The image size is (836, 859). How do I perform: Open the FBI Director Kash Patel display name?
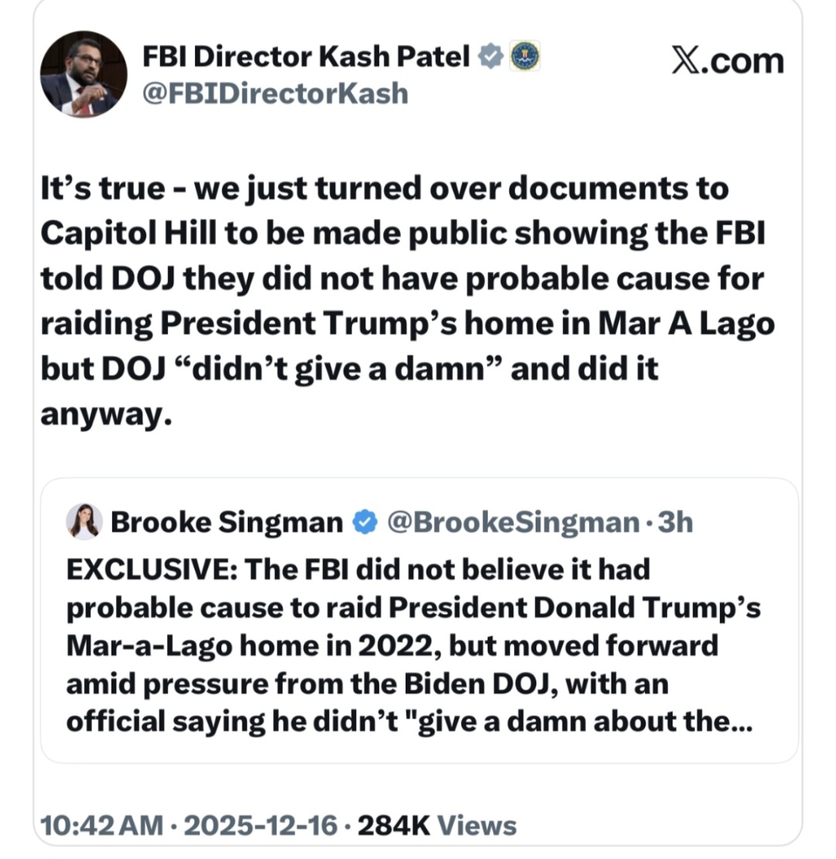(307, 57)
